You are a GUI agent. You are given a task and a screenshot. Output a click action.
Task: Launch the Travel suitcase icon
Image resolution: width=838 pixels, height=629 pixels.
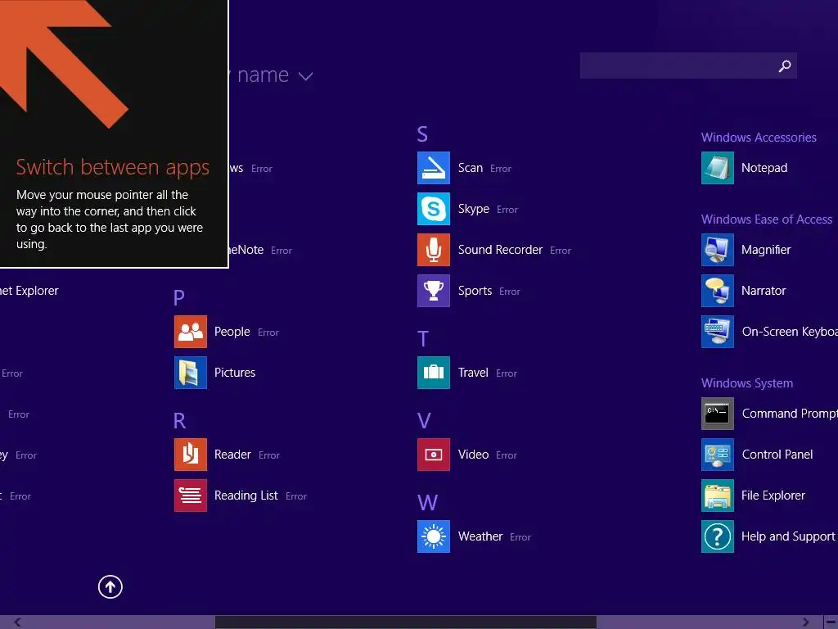(x=434, y=373)
